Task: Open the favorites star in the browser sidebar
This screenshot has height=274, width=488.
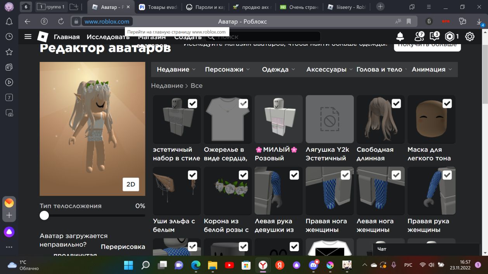Action: coord(9,52)
